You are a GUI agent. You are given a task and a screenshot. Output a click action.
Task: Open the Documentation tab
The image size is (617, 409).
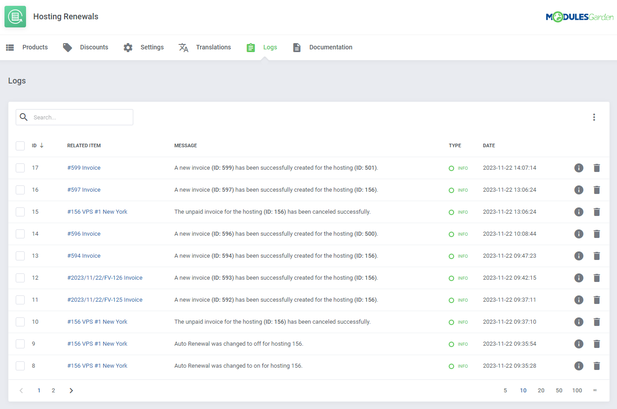tap(322, 47)
